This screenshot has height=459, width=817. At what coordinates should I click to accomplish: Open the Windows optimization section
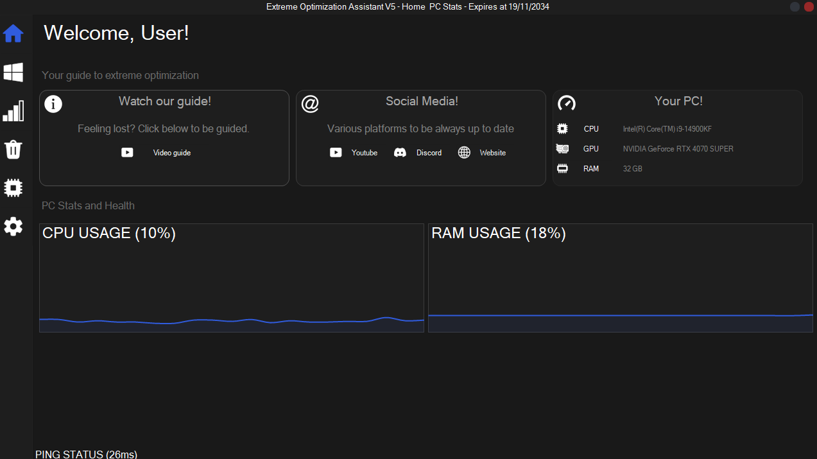[13, 72]
